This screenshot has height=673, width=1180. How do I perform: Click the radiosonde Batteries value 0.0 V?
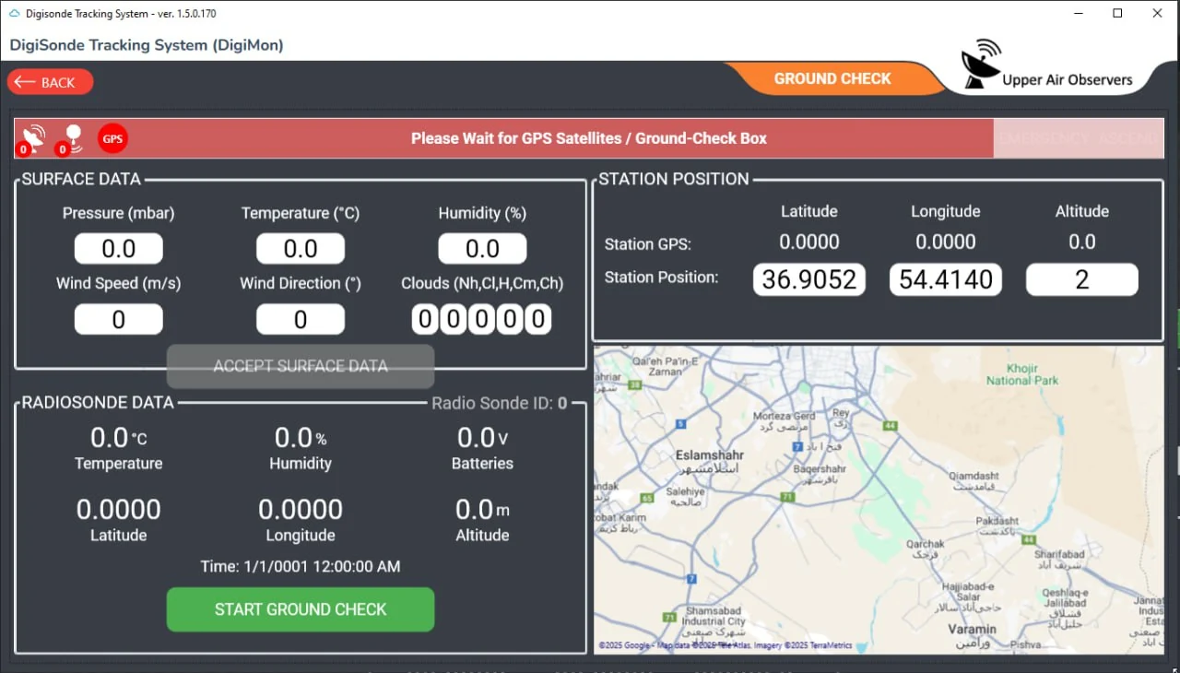click(x=482, y=437)
